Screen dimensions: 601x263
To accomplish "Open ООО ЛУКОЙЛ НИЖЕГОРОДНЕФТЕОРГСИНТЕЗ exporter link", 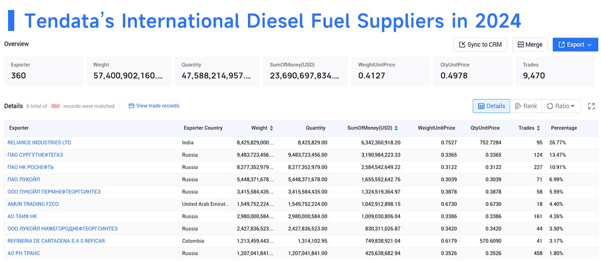I will point(63,229).
